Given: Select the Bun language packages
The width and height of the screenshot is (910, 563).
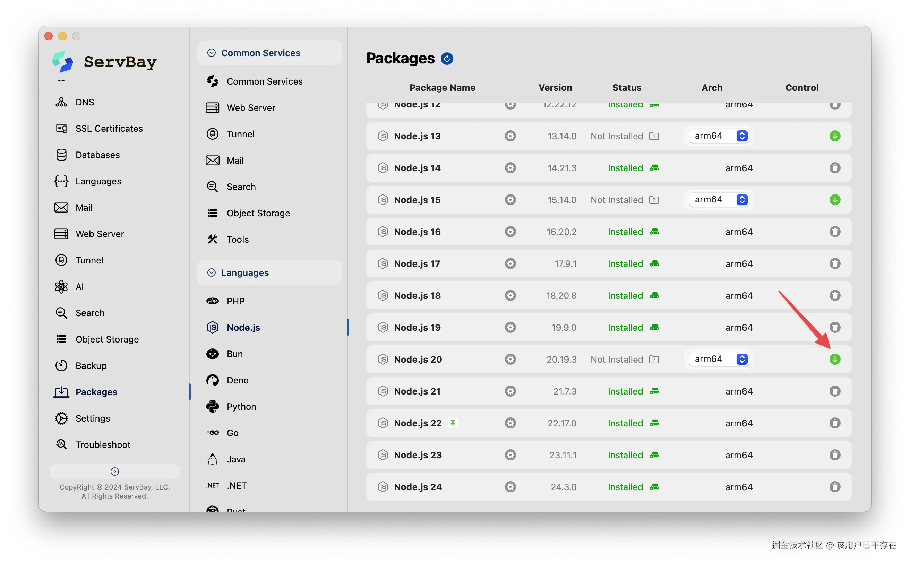Looking at the screenshot, I should click(x=234, y=354).
